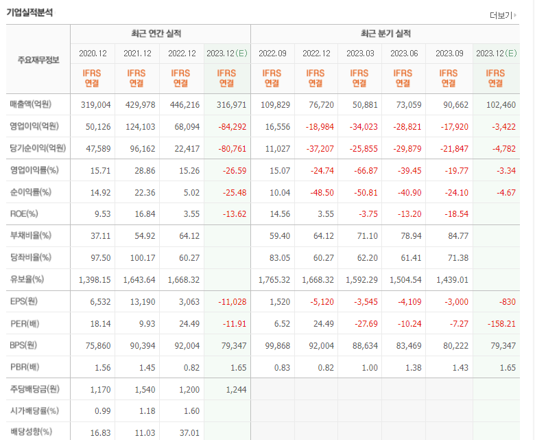
Task: Click BPS value 99,868
Action: click(x=278, y=346)
